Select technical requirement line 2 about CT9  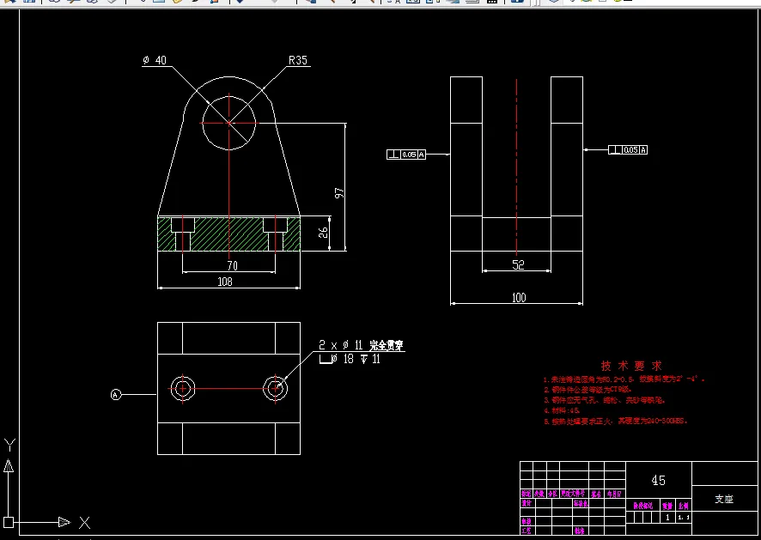pos(587,390)
